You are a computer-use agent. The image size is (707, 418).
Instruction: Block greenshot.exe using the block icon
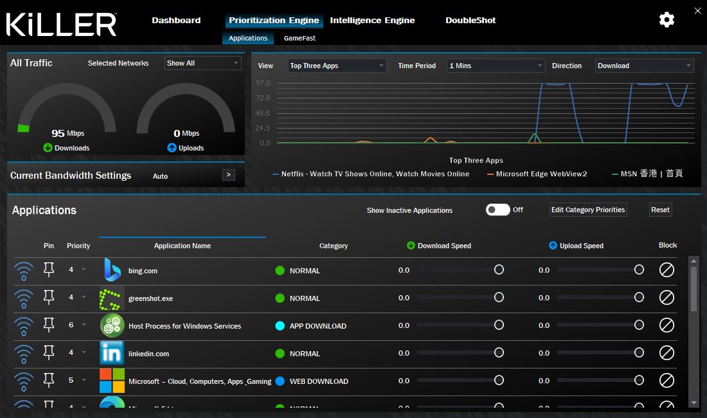(667, 298)
